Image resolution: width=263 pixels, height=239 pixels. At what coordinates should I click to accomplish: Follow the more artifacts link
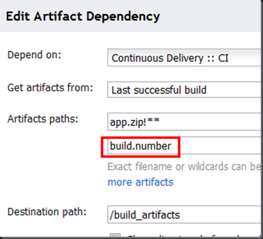pyautogui.click(x=140, y=182)
